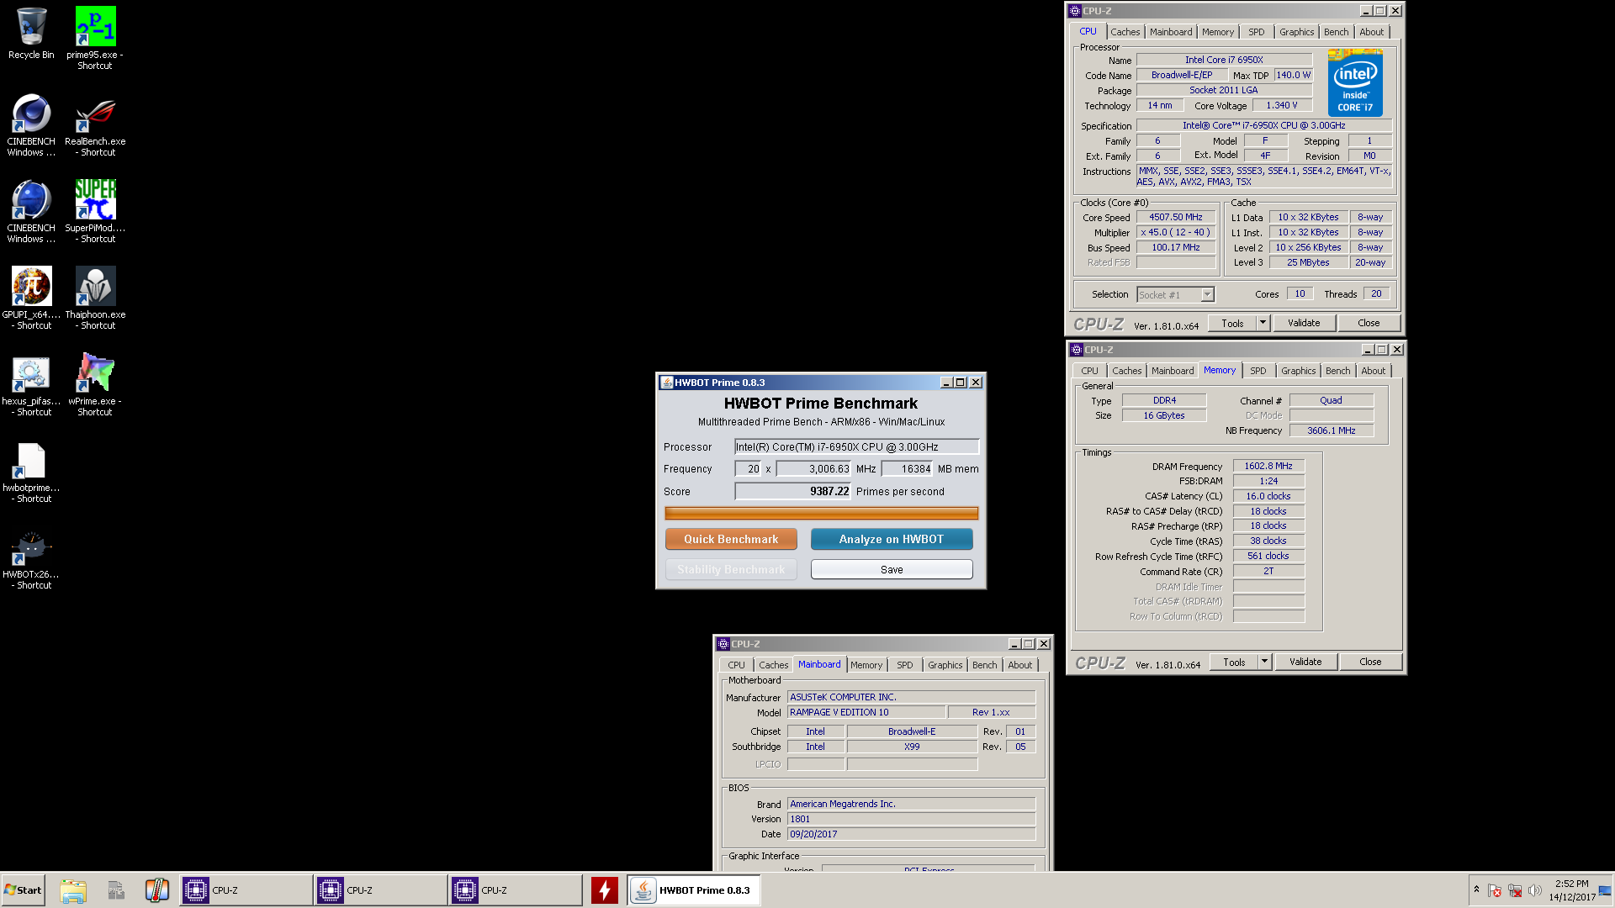Click the Score field showing 9387.22
Viewport: 1615px width, 908px height.
793,492
